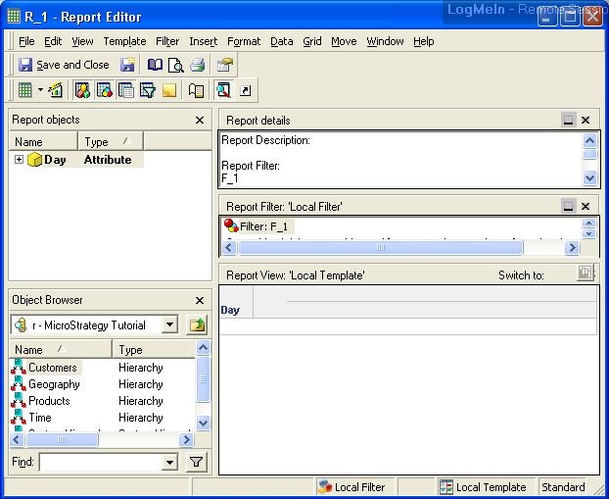Open the Template menu
The width and height of the screenshot is (609, 499).
point(124,41)
